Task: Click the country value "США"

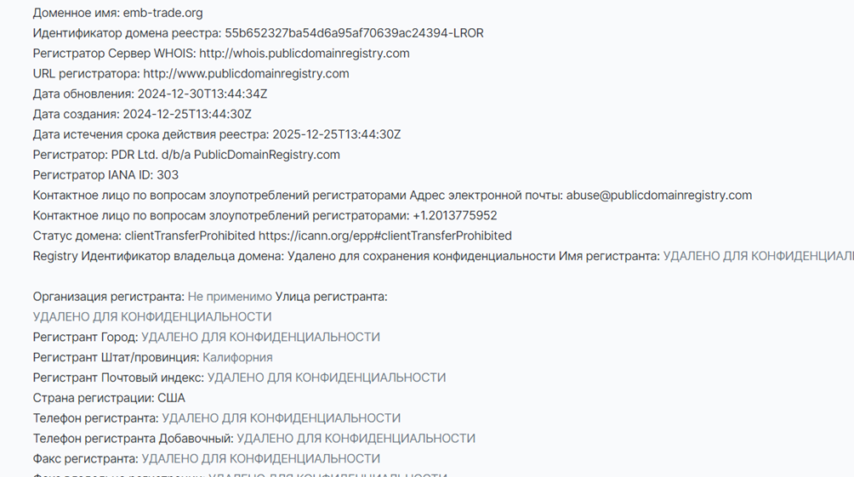Action: click(x=171, y=398)
